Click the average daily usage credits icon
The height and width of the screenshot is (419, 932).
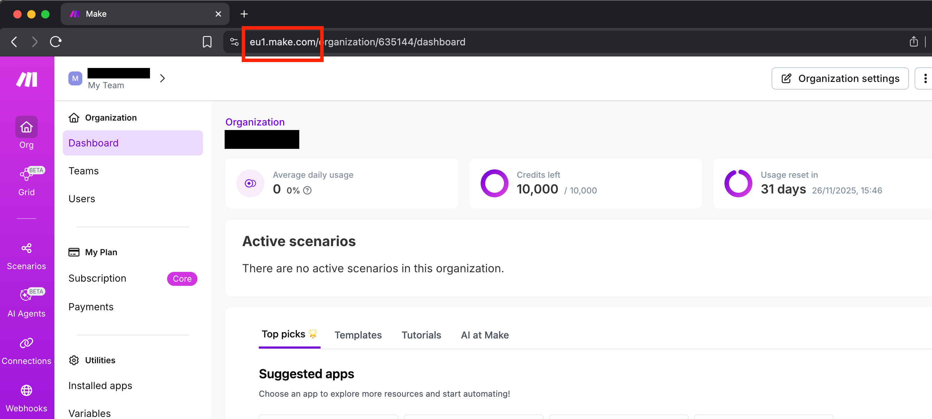(x=250, y=183)
